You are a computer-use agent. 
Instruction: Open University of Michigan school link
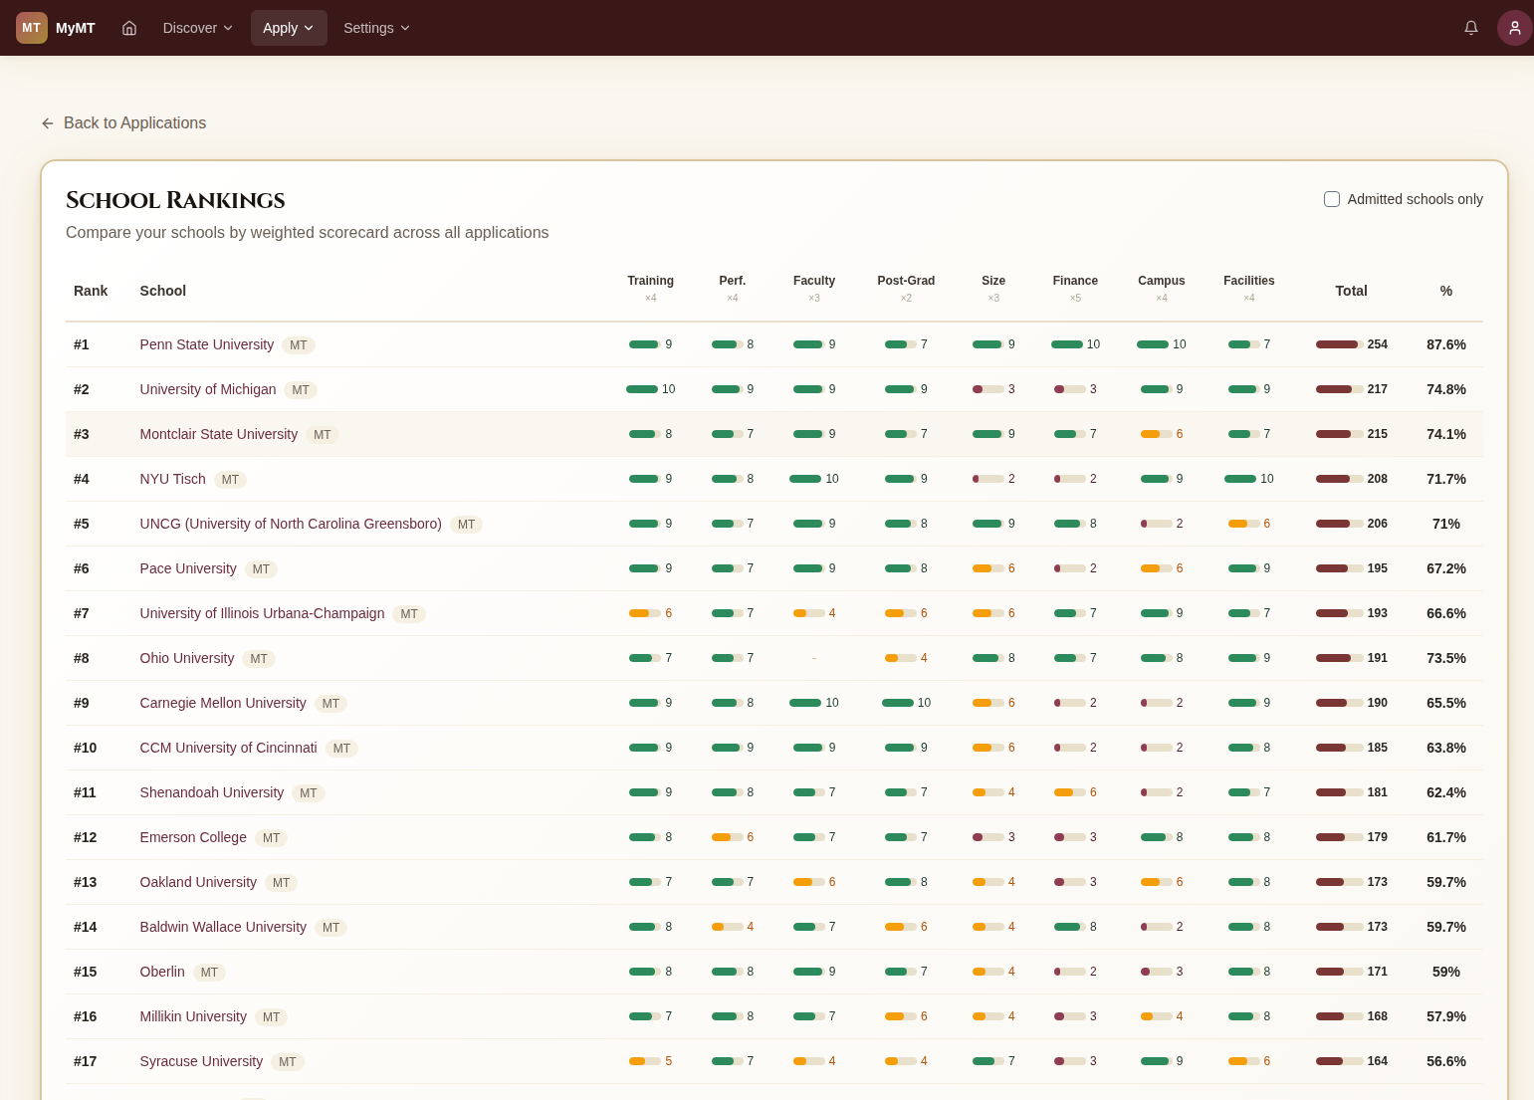tap(208, 389)
